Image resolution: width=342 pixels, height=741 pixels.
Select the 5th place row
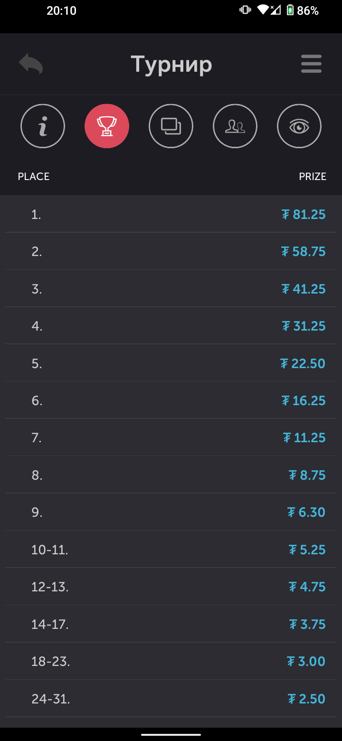coord(171,363)
